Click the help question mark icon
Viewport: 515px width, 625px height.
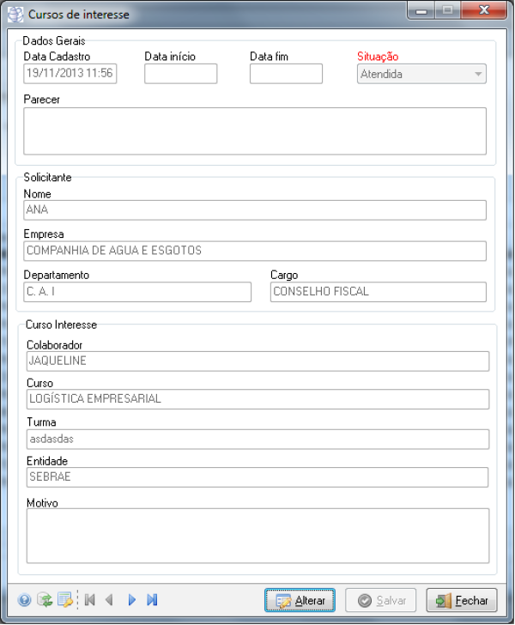coord(24,600)
